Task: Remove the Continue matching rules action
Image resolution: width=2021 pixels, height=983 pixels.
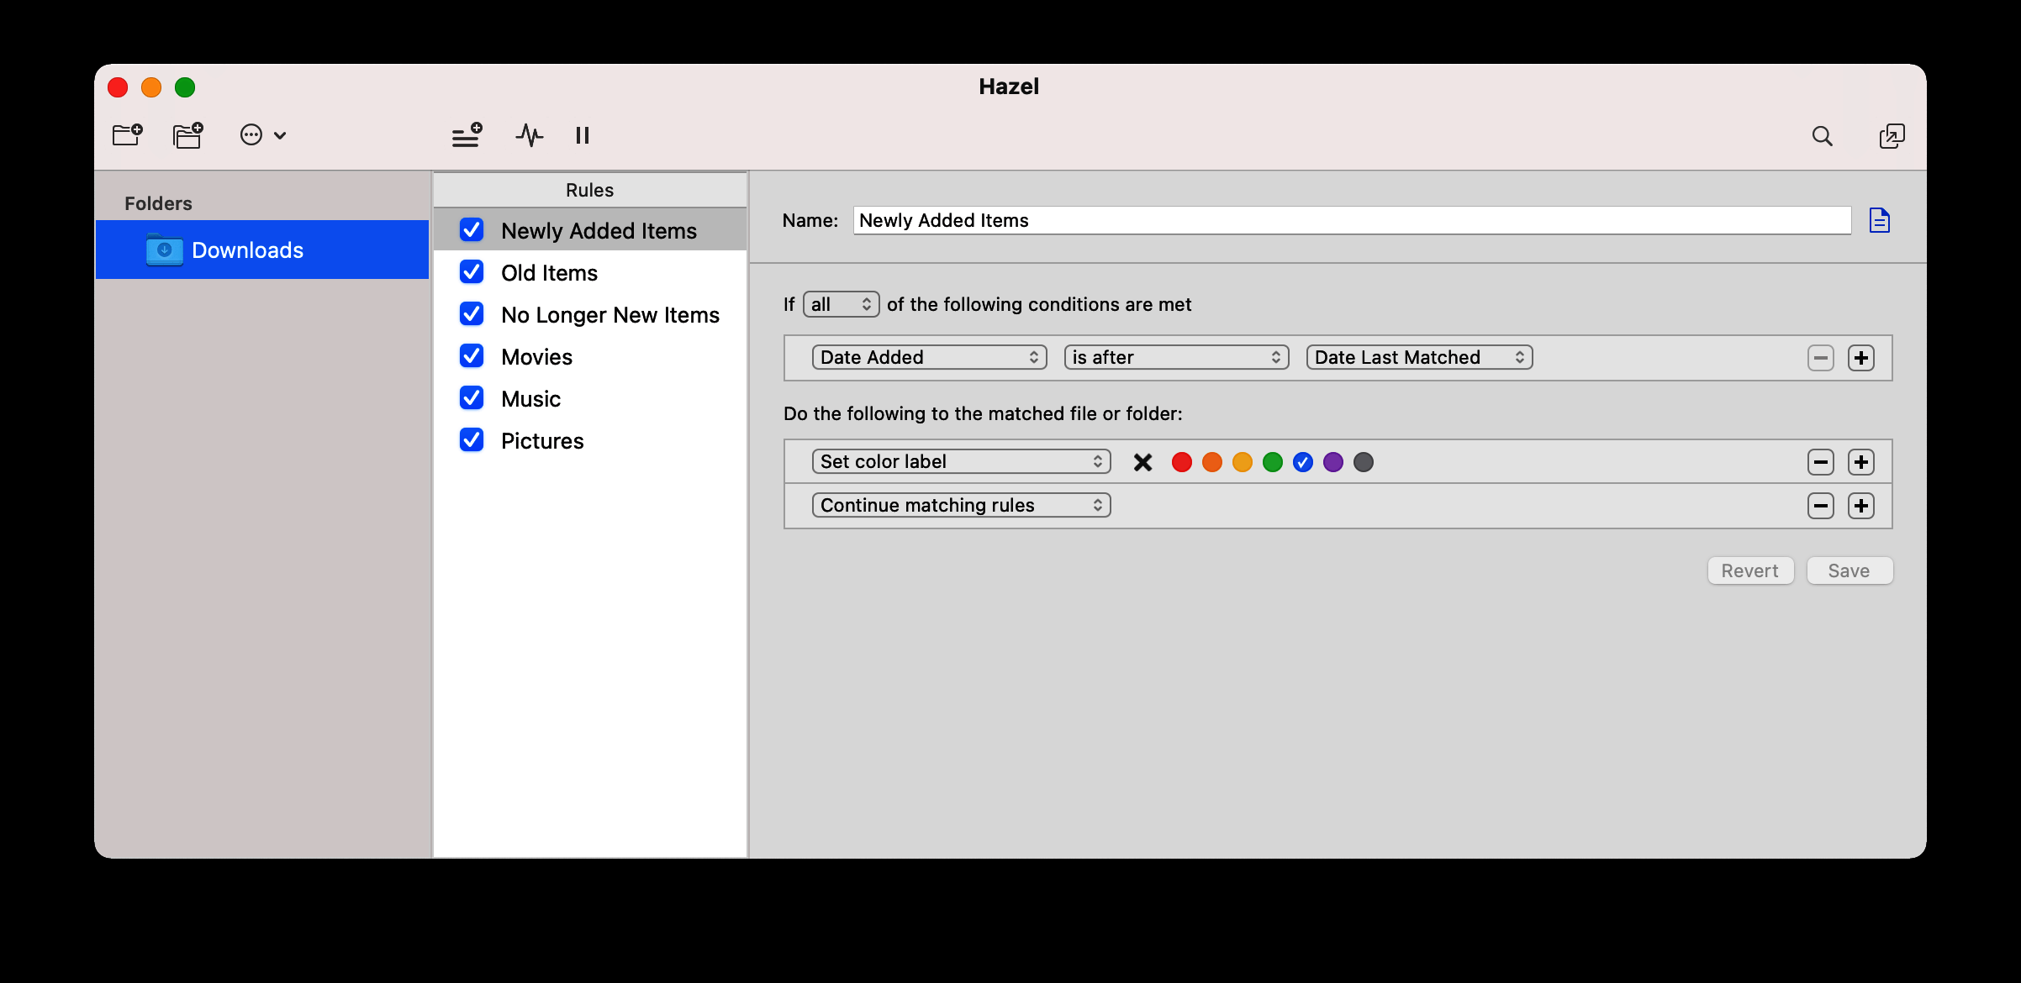Action: click(x=1821, y=506)
